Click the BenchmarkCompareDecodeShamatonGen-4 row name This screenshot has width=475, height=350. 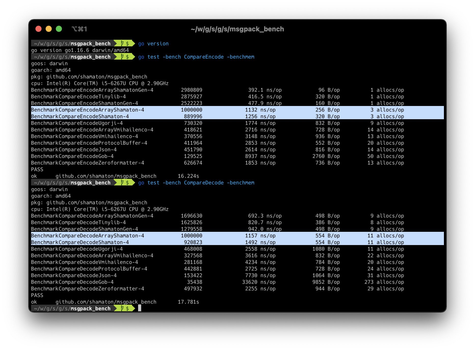[x=85, y=229]
